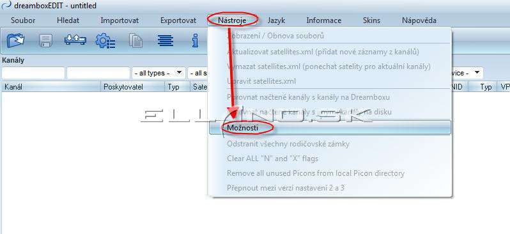Choose Přepnout mezi verzí nastavení 2 a 3
The image size is (510, 234).
pyautogui.click(x=330, y=188)
